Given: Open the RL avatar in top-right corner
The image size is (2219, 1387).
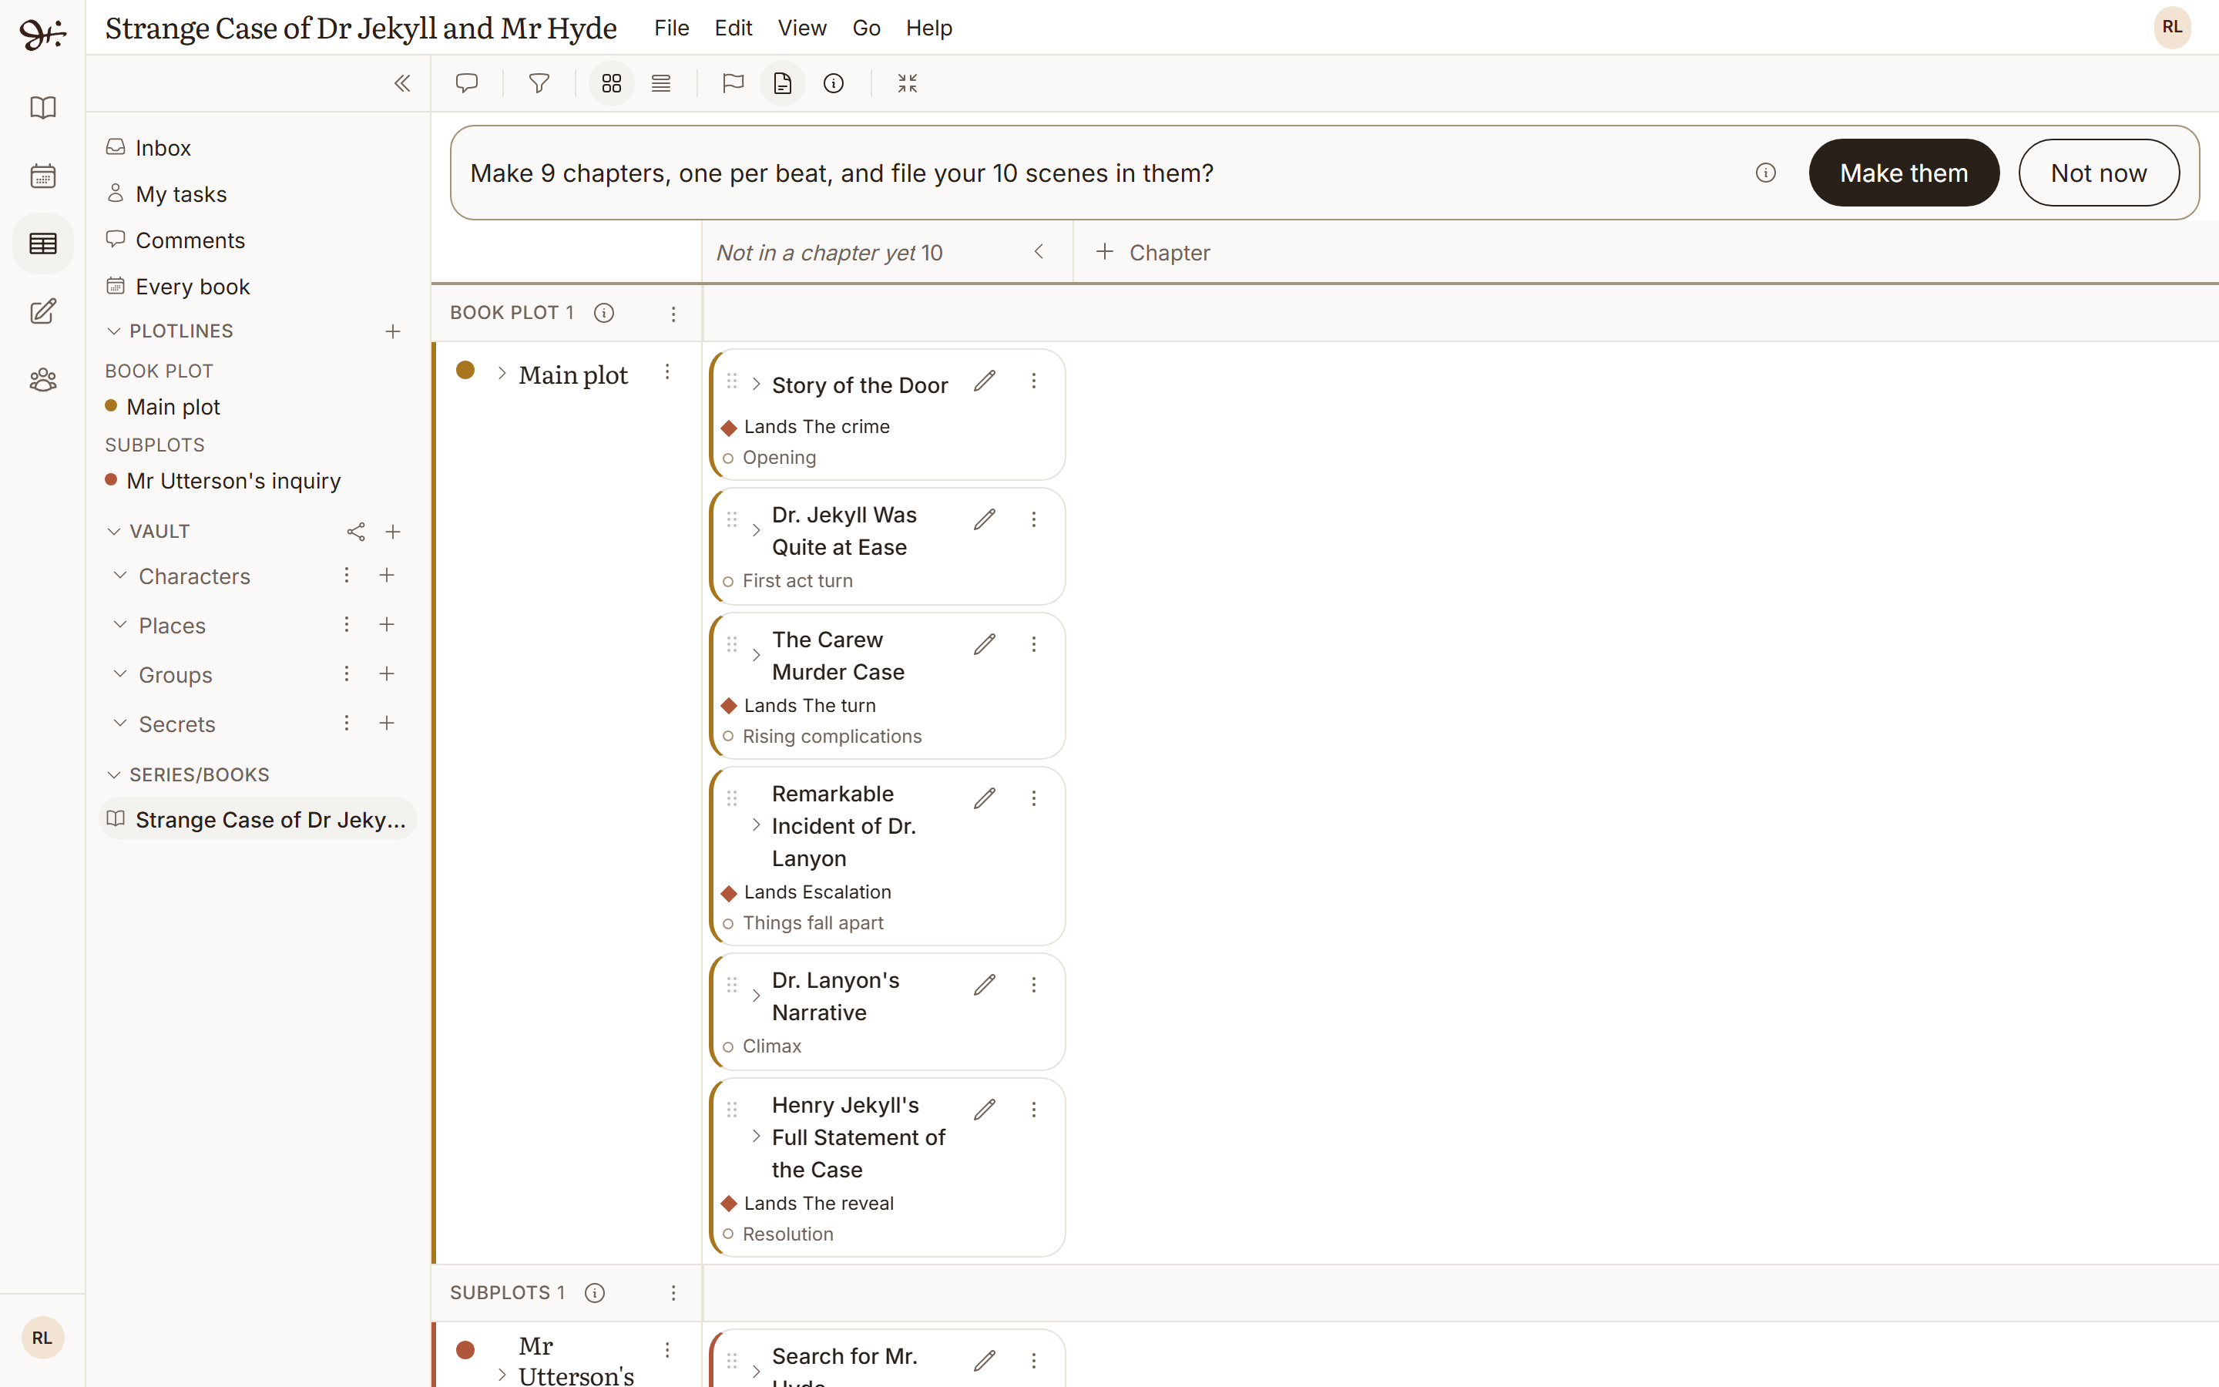Looking at the screenshot, I should (x=2171, y=28).
